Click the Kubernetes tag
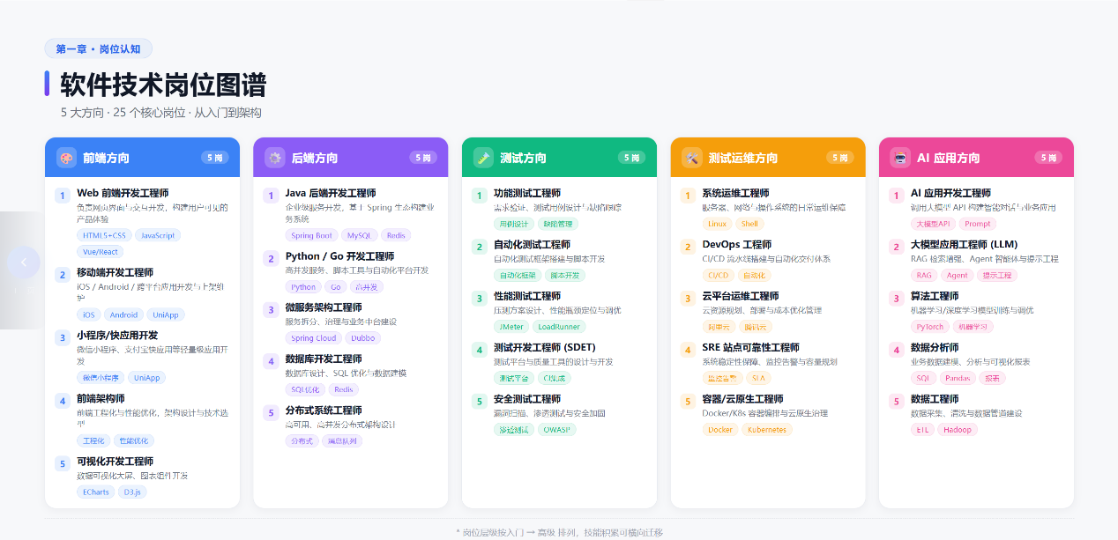Viewport: 1118px width, 540px height. [x=767, y=429]
